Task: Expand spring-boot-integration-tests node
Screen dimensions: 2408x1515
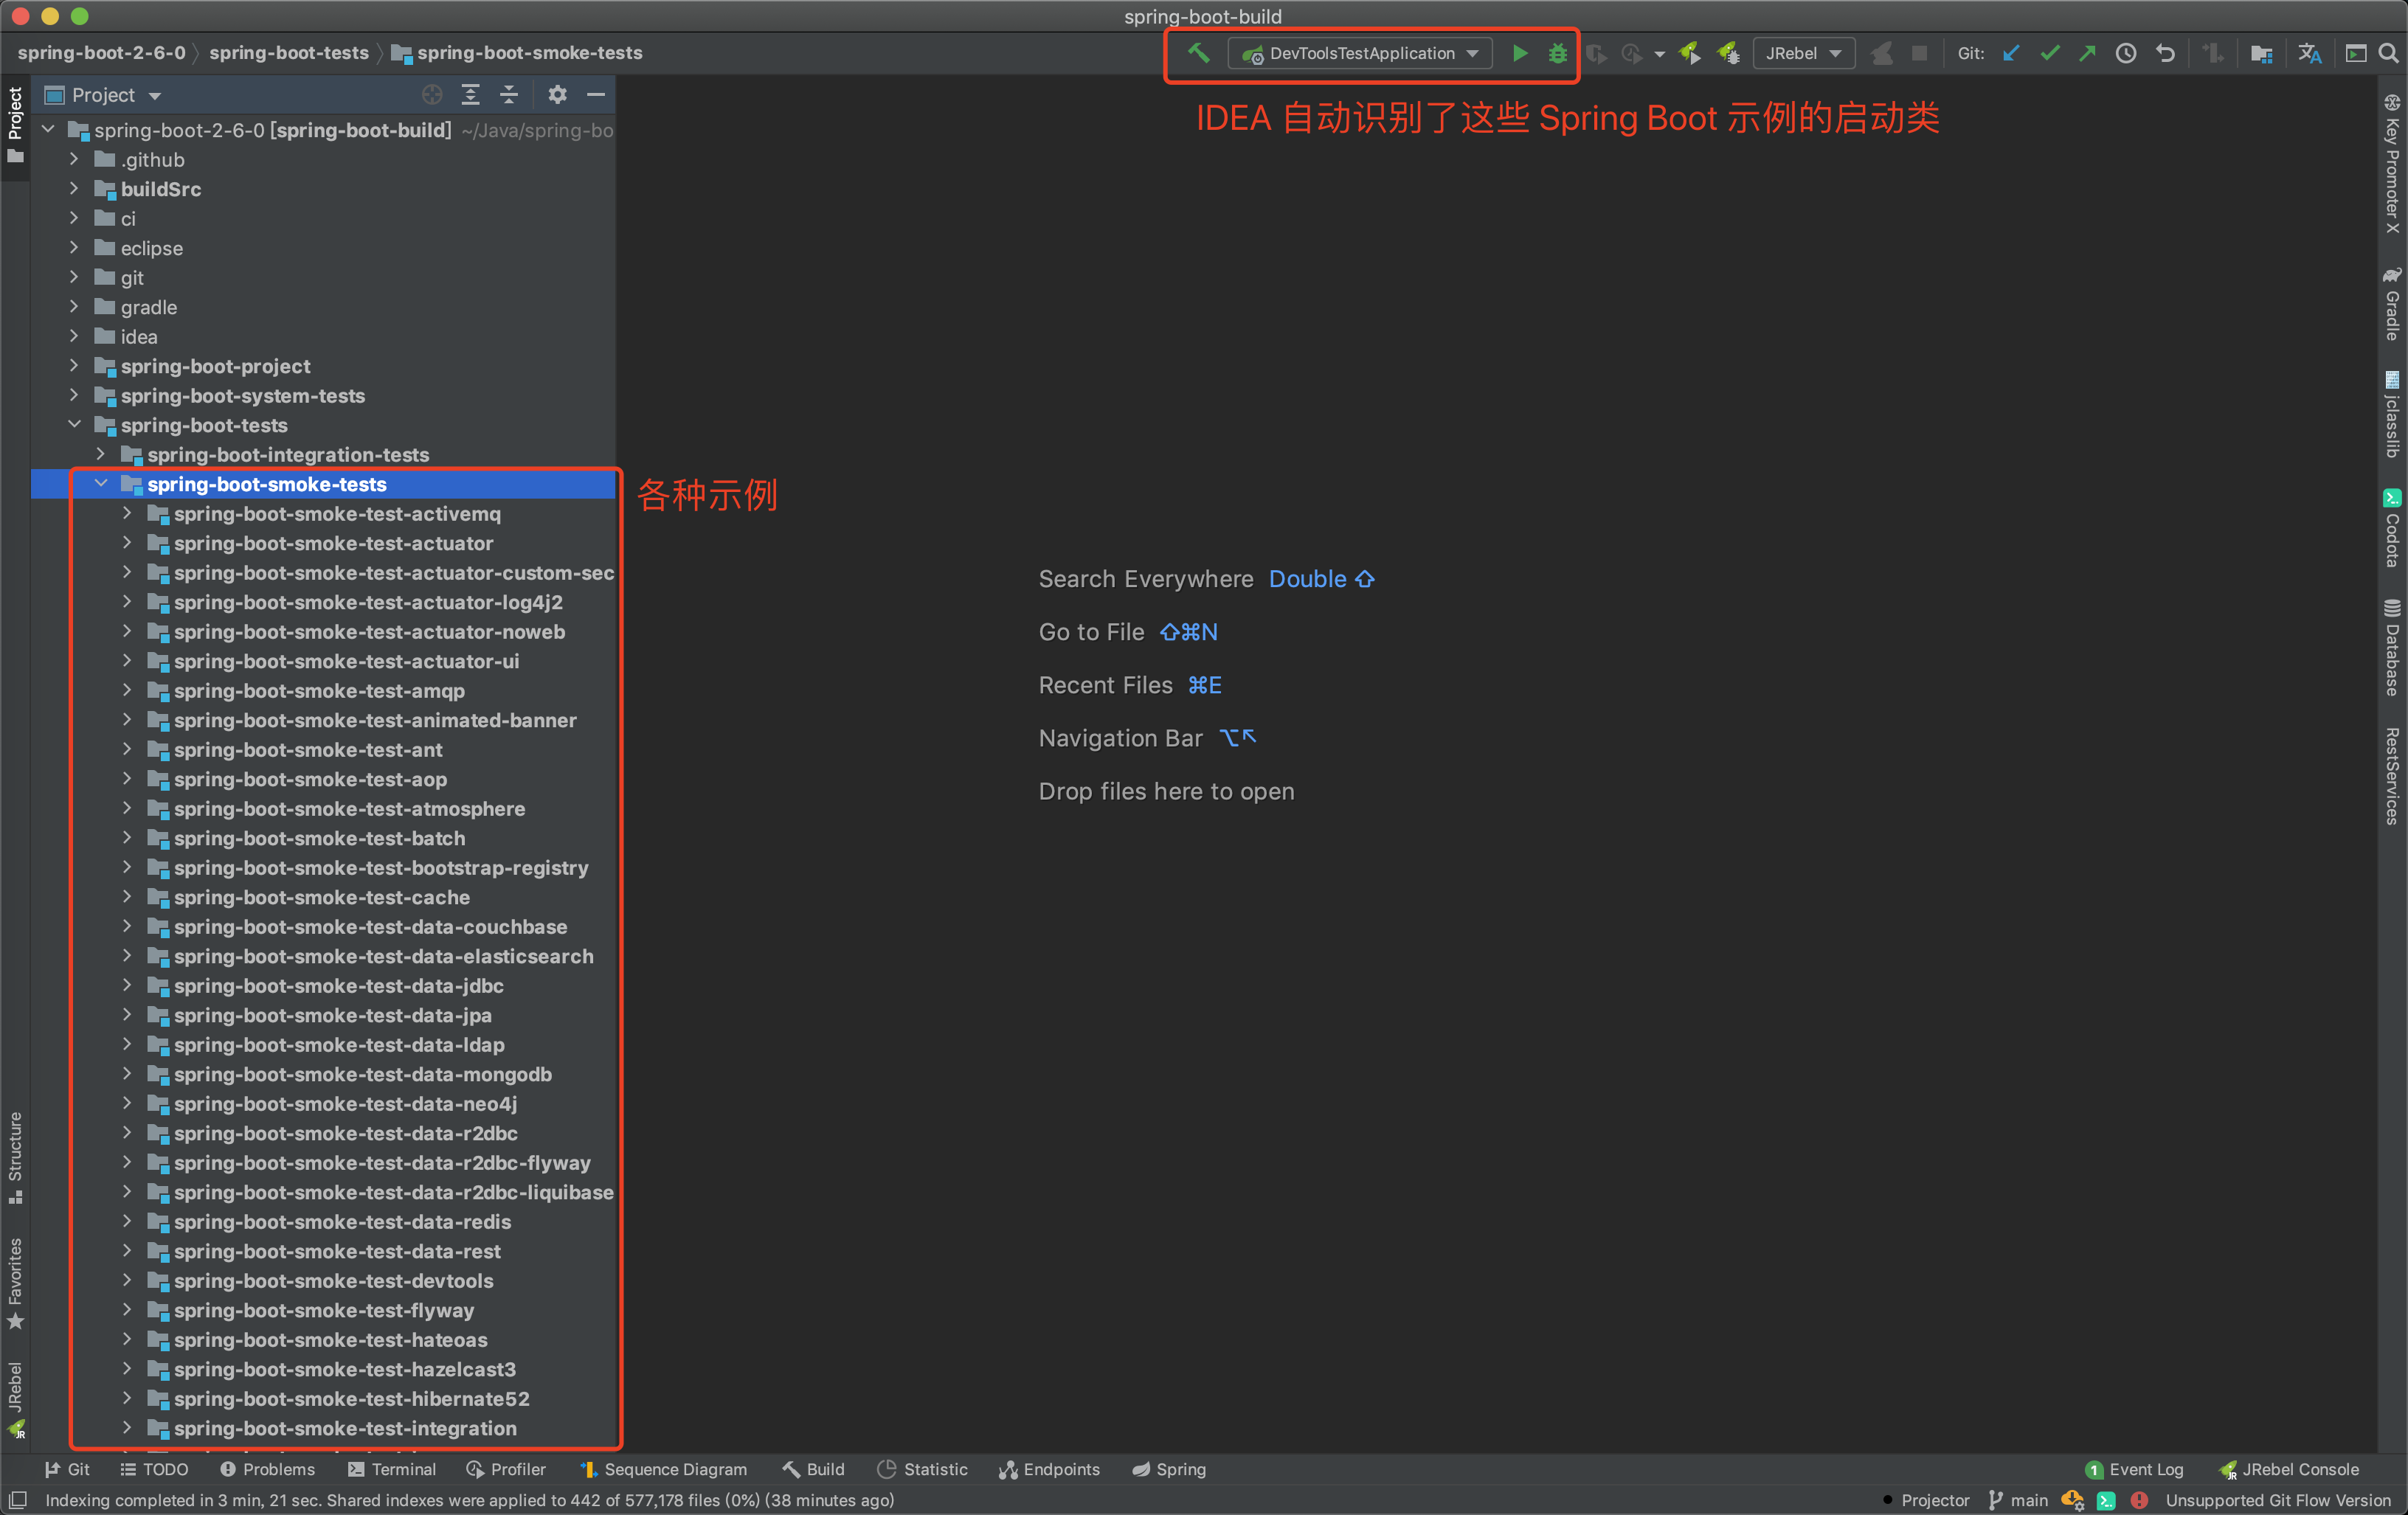Action: pos(101,455)
